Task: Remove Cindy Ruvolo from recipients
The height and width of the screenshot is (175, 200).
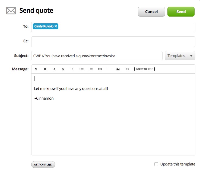Action: click(56, 26)
